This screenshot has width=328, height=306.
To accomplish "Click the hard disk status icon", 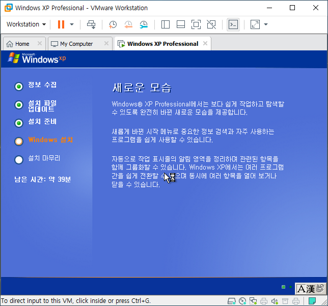I will pyautogui.click(x=232, y=301).
